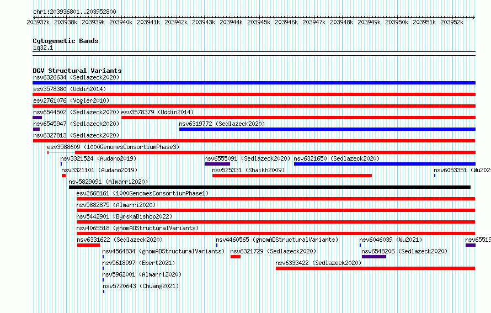Open the nsv3321524 (Audano2019) label
Screen dimensions: 491x313
tap(98, 158)
